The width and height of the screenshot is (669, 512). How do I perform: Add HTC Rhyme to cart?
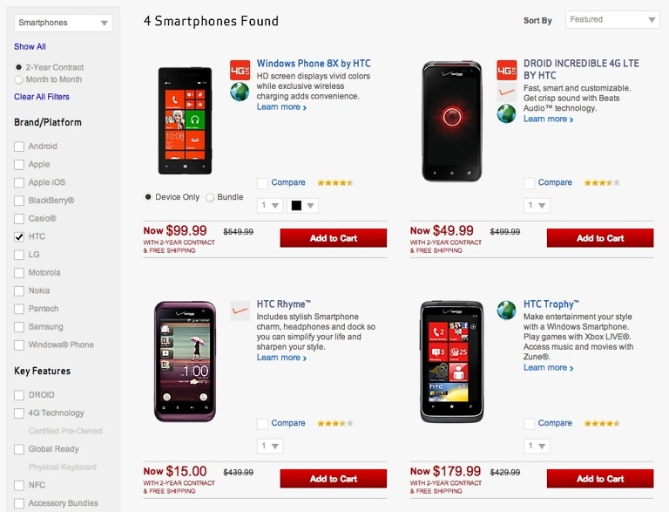tap(333, 479)
